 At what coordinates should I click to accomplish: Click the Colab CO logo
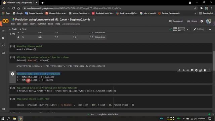pyautogui.click(x=5, y=21)
